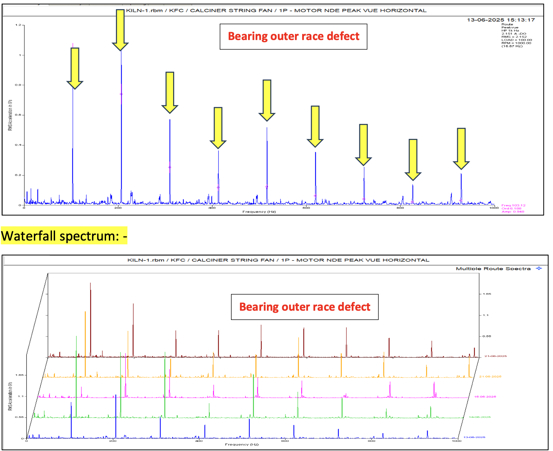Click the "HP 1k Hz" filter text

(510, 30)
